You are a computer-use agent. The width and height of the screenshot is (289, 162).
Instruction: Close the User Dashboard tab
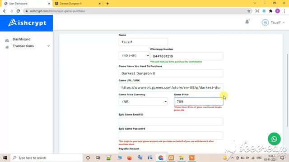49,4
